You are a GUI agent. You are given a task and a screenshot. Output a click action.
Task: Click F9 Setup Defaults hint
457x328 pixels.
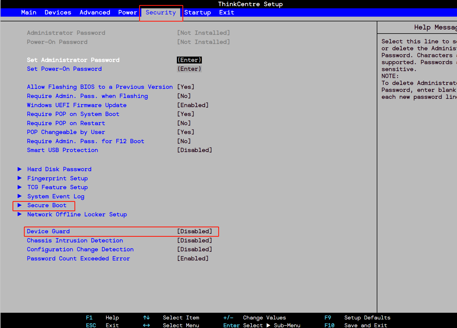tap(357, 318)
